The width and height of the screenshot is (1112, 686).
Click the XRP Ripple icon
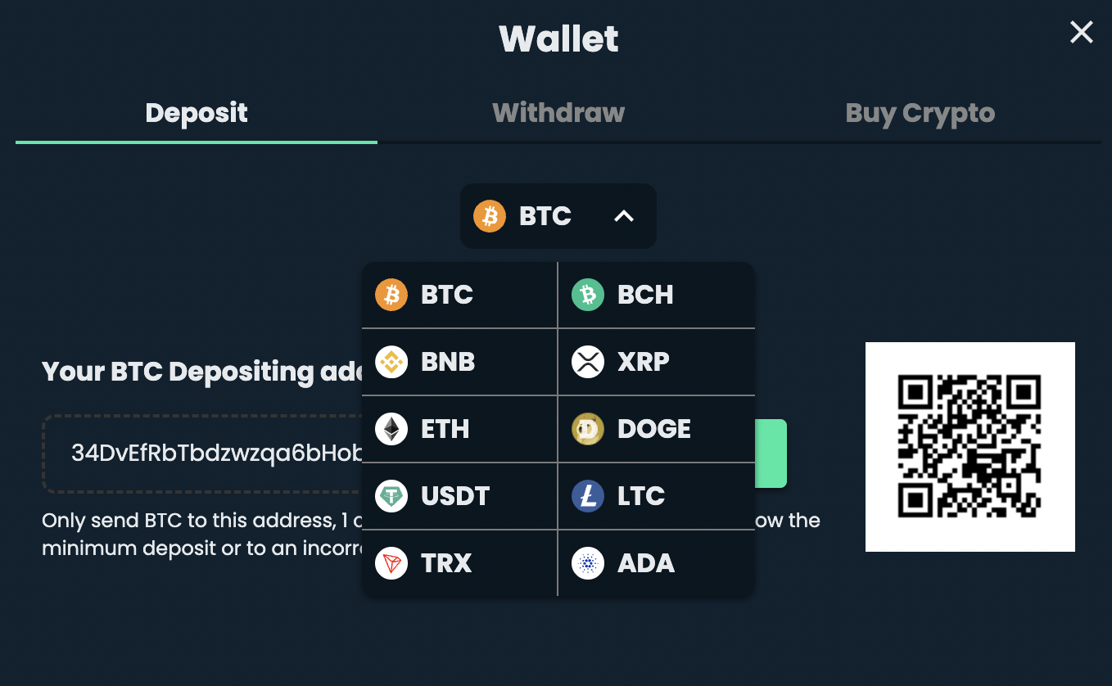pyautogui.click(x=588, y=362)
